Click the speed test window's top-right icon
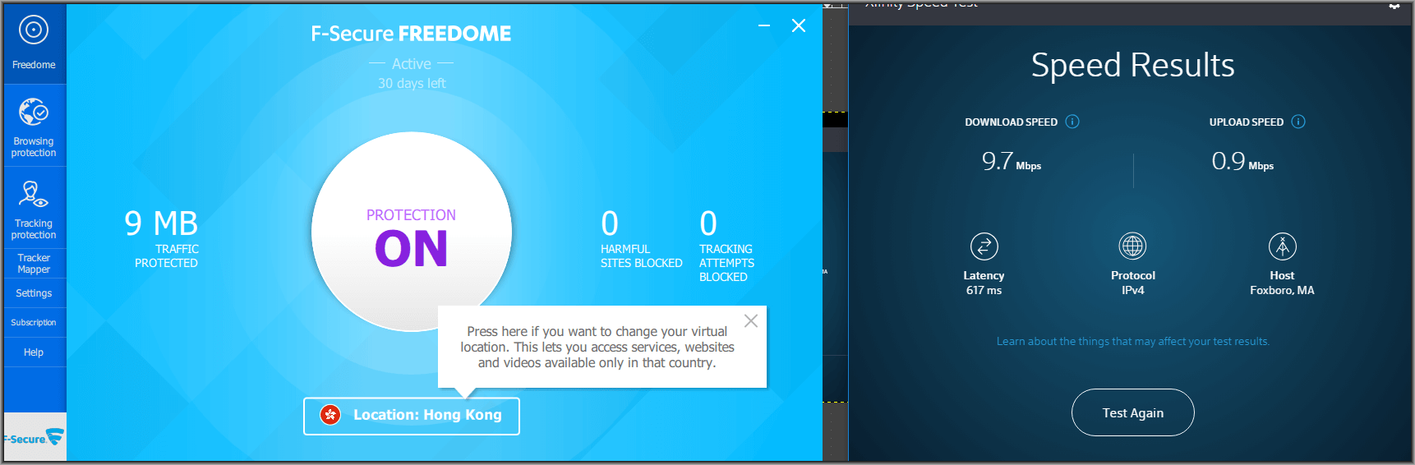Image resolution: width=1415 pixels, height=465 pixels. (x=1394, y=5)
